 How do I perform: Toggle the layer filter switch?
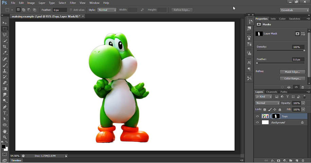[305, 97]
